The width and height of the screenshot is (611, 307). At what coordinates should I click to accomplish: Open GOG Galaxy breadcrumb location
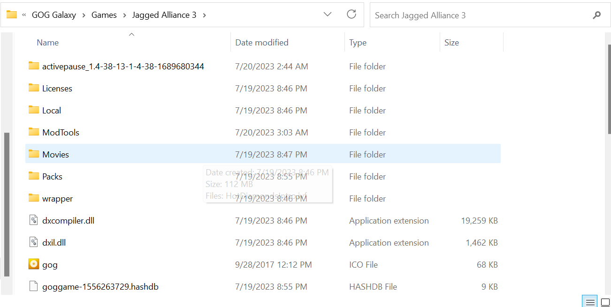[53, 15]
